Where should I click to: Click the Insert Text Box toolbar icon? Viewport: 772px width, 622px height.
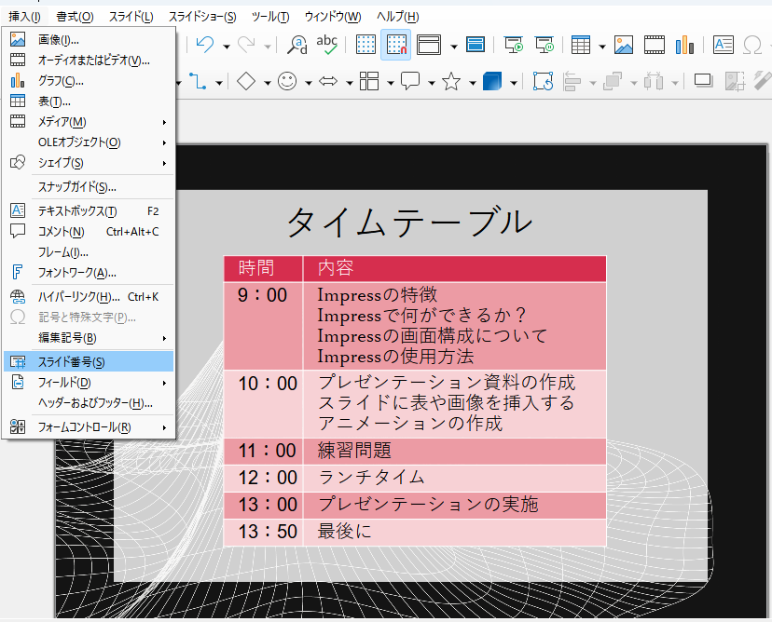[x=724, y=45]
